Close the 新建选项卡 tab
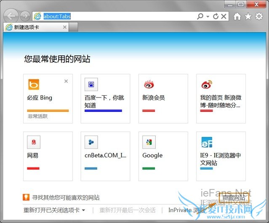This screenshot has width=269, height=223. point(65,27)
